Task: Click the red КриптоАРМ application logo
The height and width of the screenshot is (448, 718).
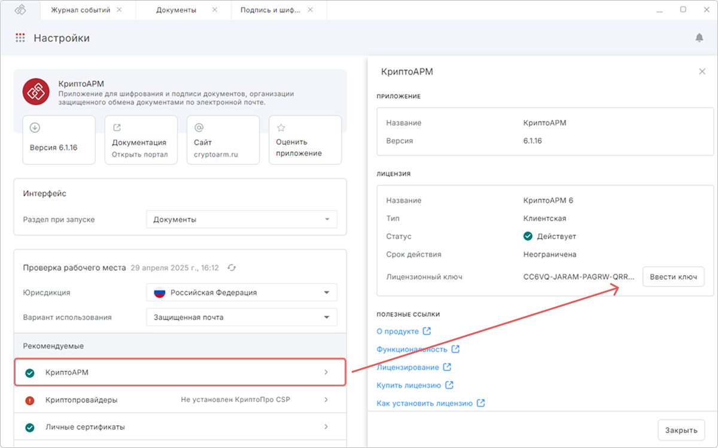Action: click(35, 92)
